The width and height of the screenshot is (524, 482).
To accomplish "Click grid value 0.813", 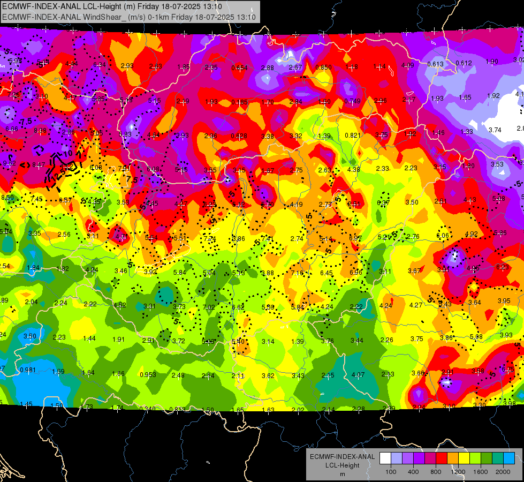I will click(x=178, y=409).
